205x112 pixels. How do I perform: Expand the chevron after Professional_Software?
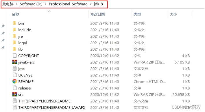91,4
